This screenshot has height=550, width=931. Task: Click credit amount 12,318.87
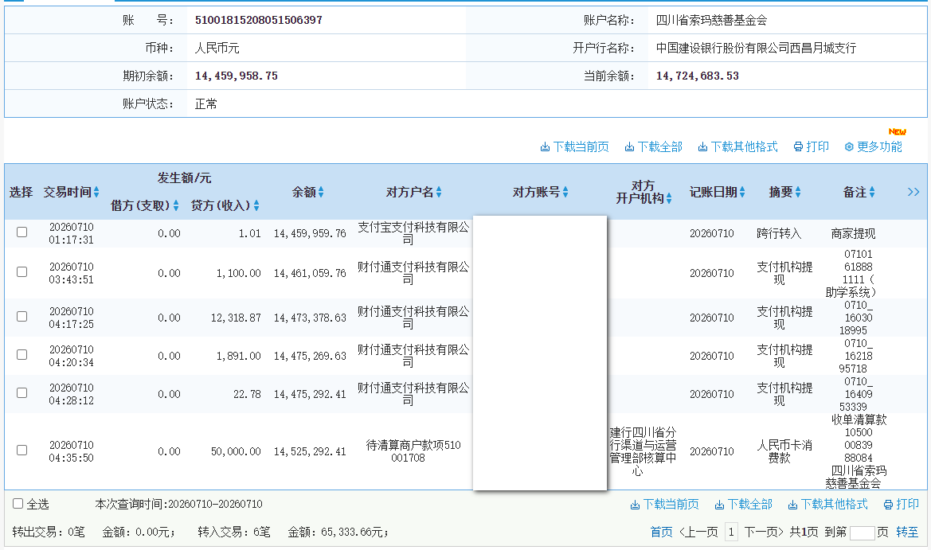[236, 318]
